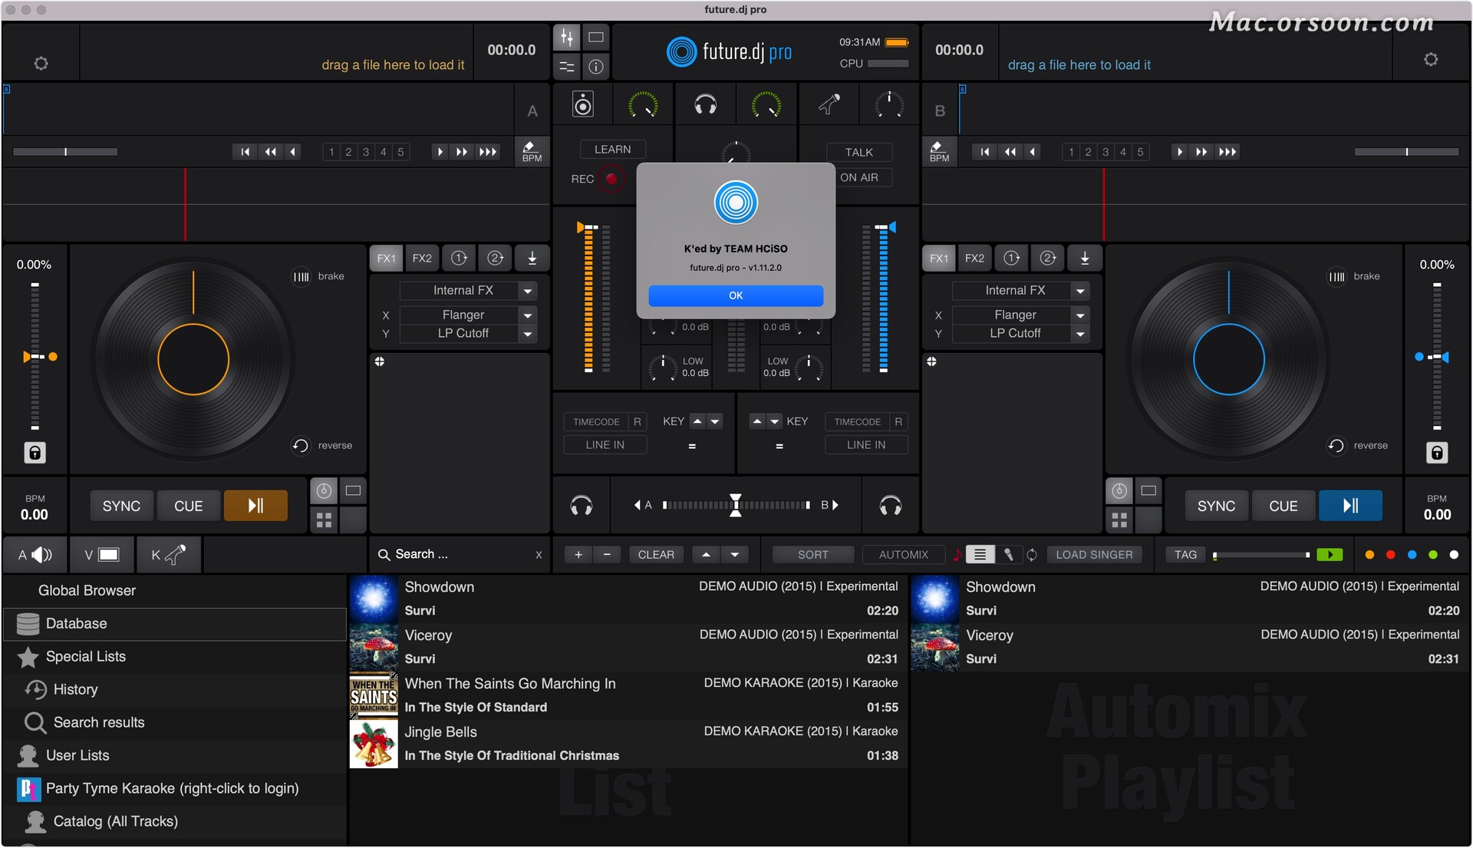Enable deck A FX1 toggle

click(386, 259)
